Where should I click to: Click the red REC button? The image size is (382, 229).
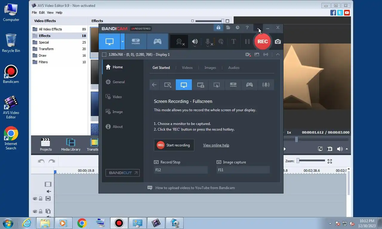click(x=263, y=41)
